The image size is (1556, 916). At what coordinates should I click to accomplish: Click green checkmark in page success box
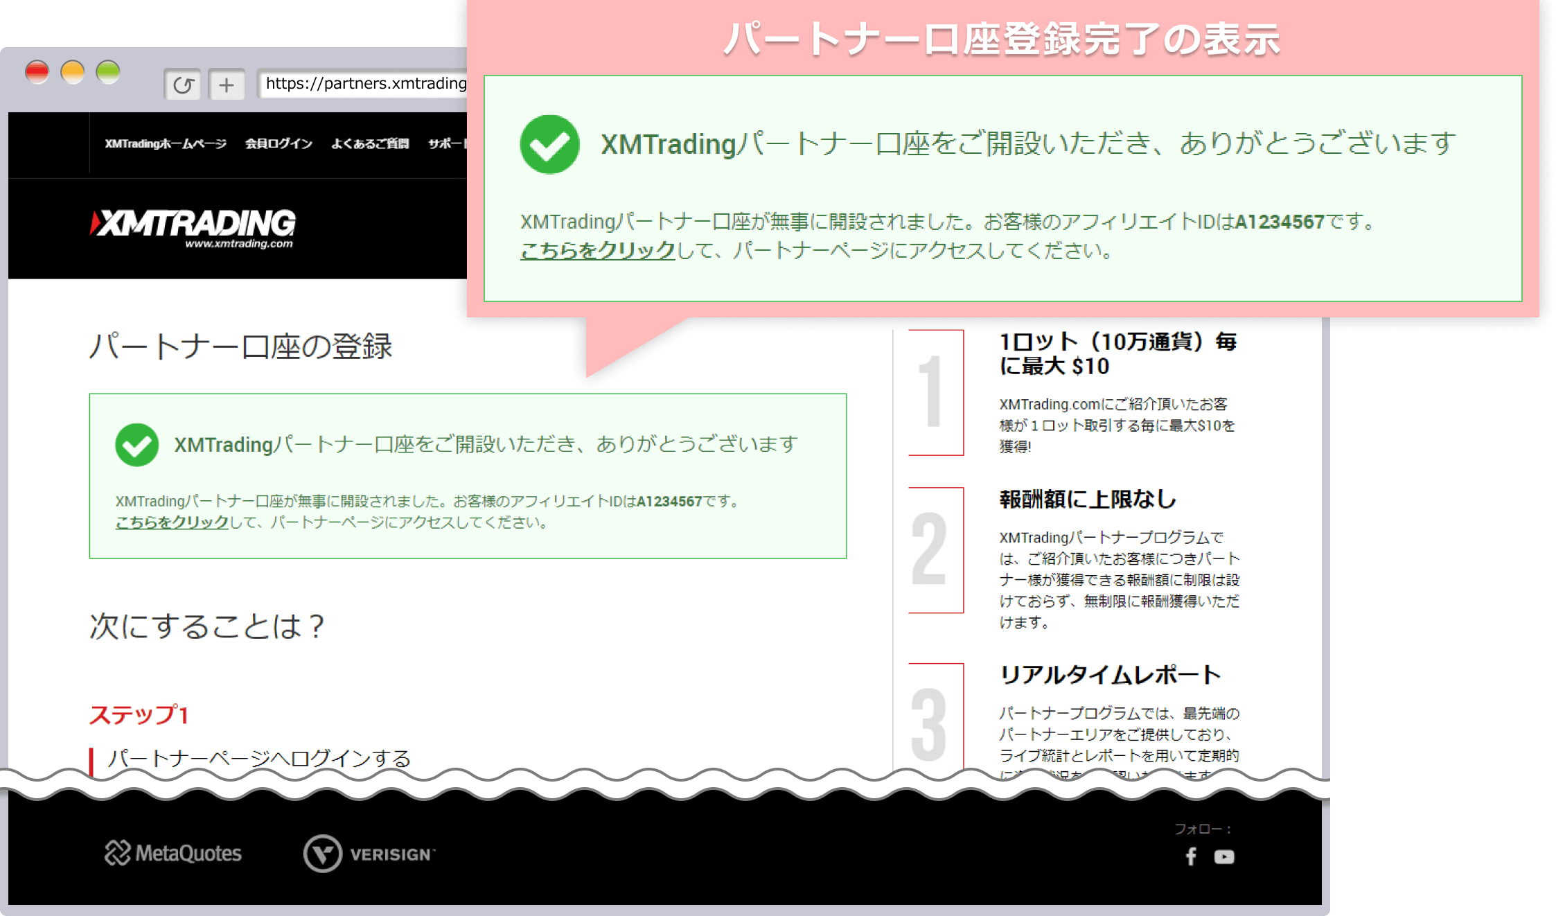tap(136, 445)
